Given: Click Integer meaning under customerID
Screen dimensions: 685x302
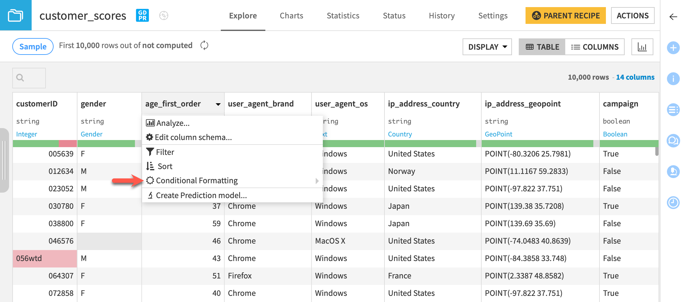Looking at the screenshot, I should click(x=26, y=134).
